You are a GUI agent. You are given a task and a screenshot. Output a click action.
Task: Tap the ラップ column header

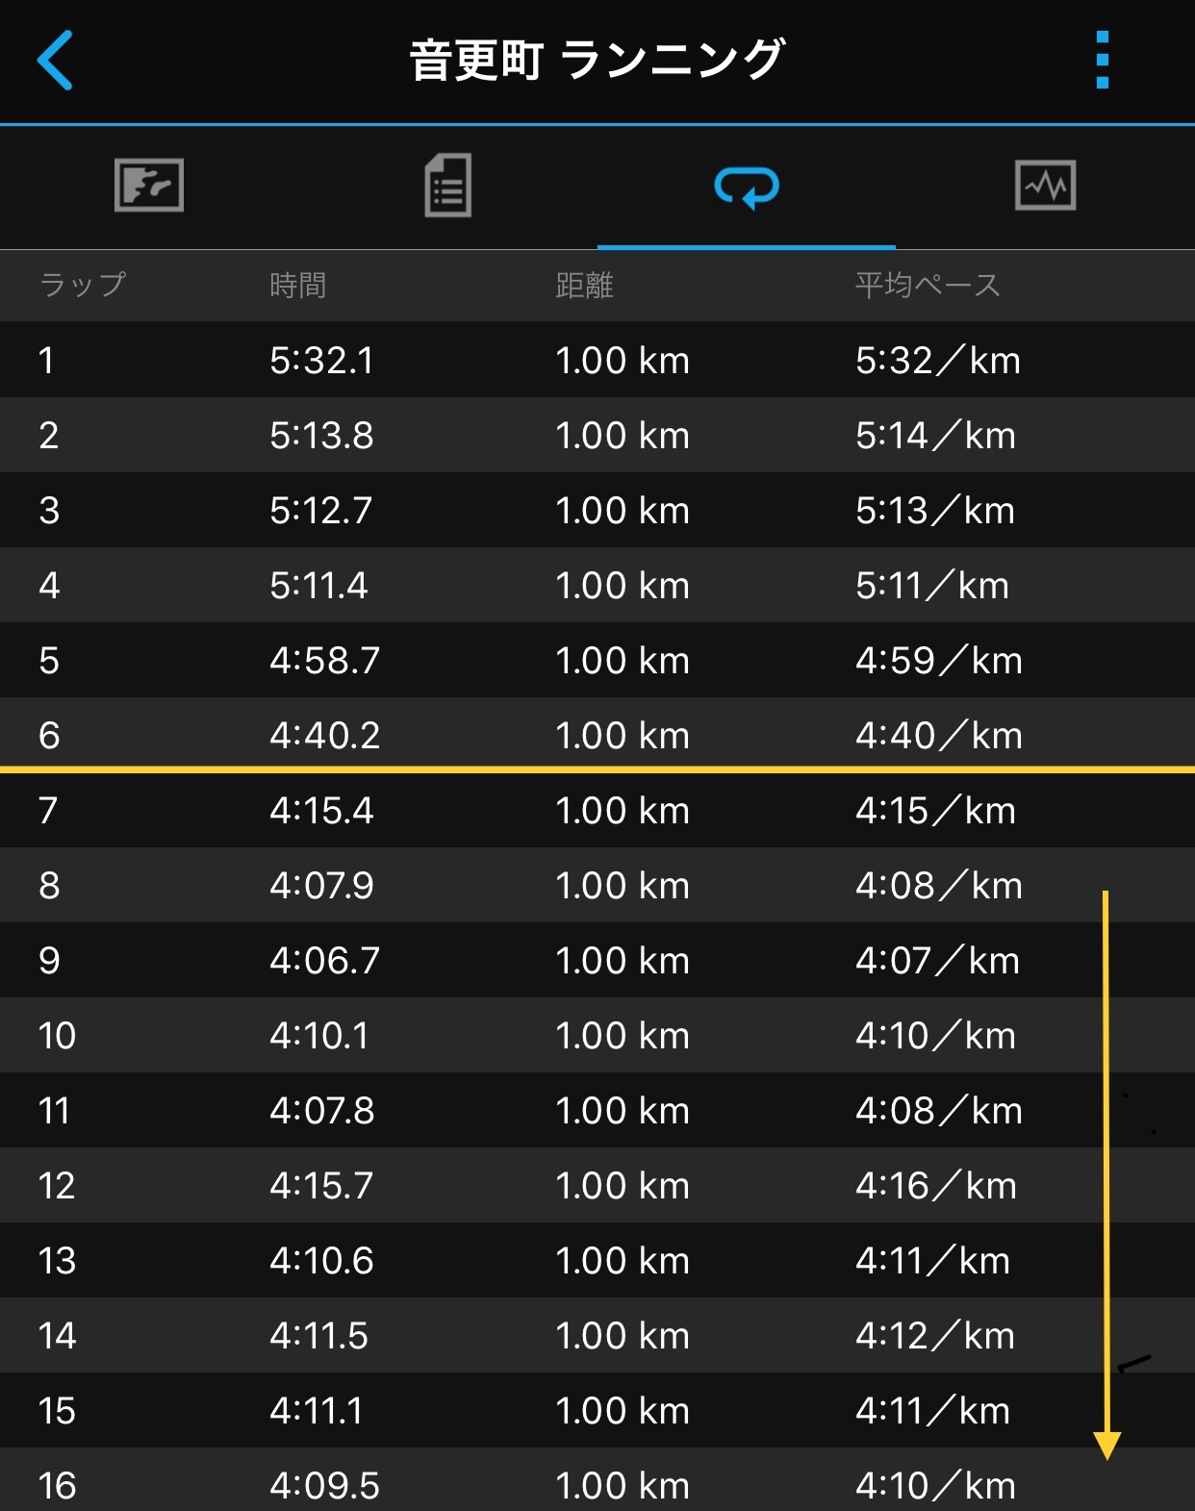(x=83, y=285)
